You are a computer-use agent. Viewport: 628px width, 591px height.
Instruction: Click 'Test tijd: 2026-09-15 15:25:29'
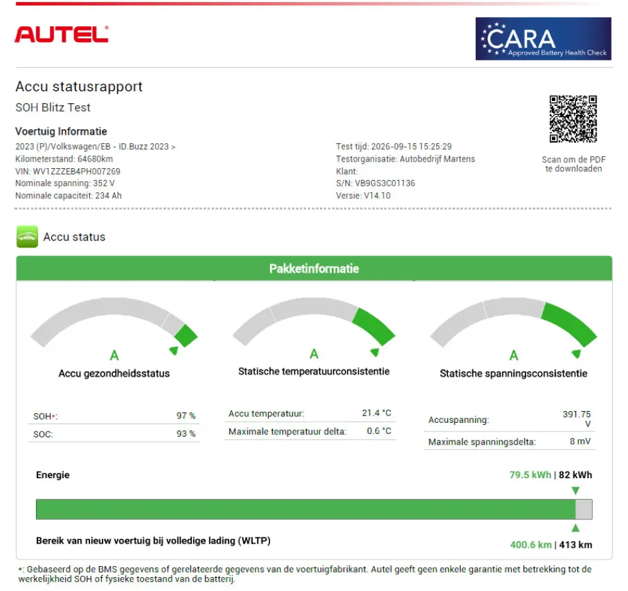pyautogui.click(x=393, y=146)
